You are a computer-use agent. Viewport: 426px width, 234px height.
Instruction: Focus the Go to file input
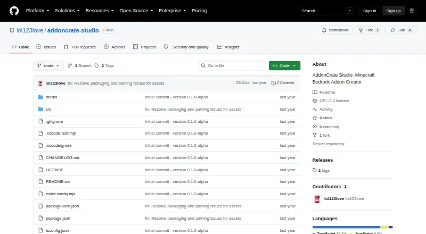pyautogui.click(x=233, y=66)
